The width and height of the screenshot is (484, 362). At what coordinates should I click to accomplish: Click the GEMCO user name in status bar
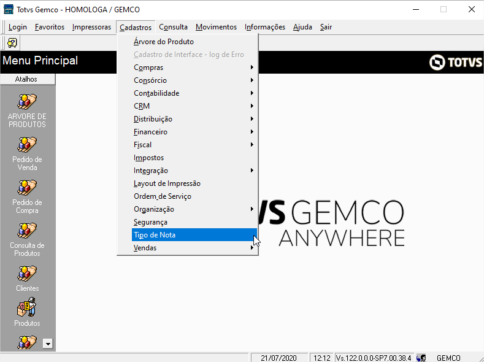(448, 358)
